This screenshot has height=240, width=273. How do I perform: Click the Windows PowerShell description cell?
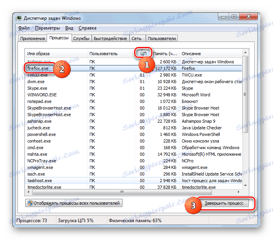pyautogui.click(x=201, y=134)
